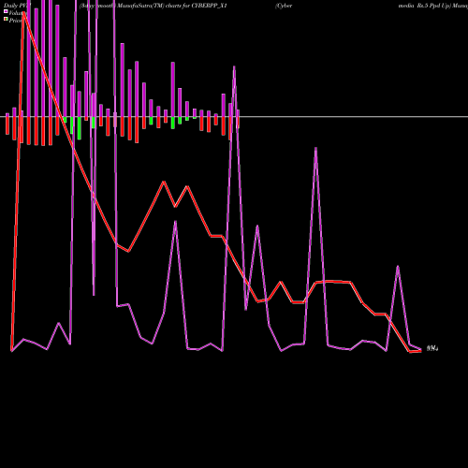Click the Price legend color swatch

6,20
